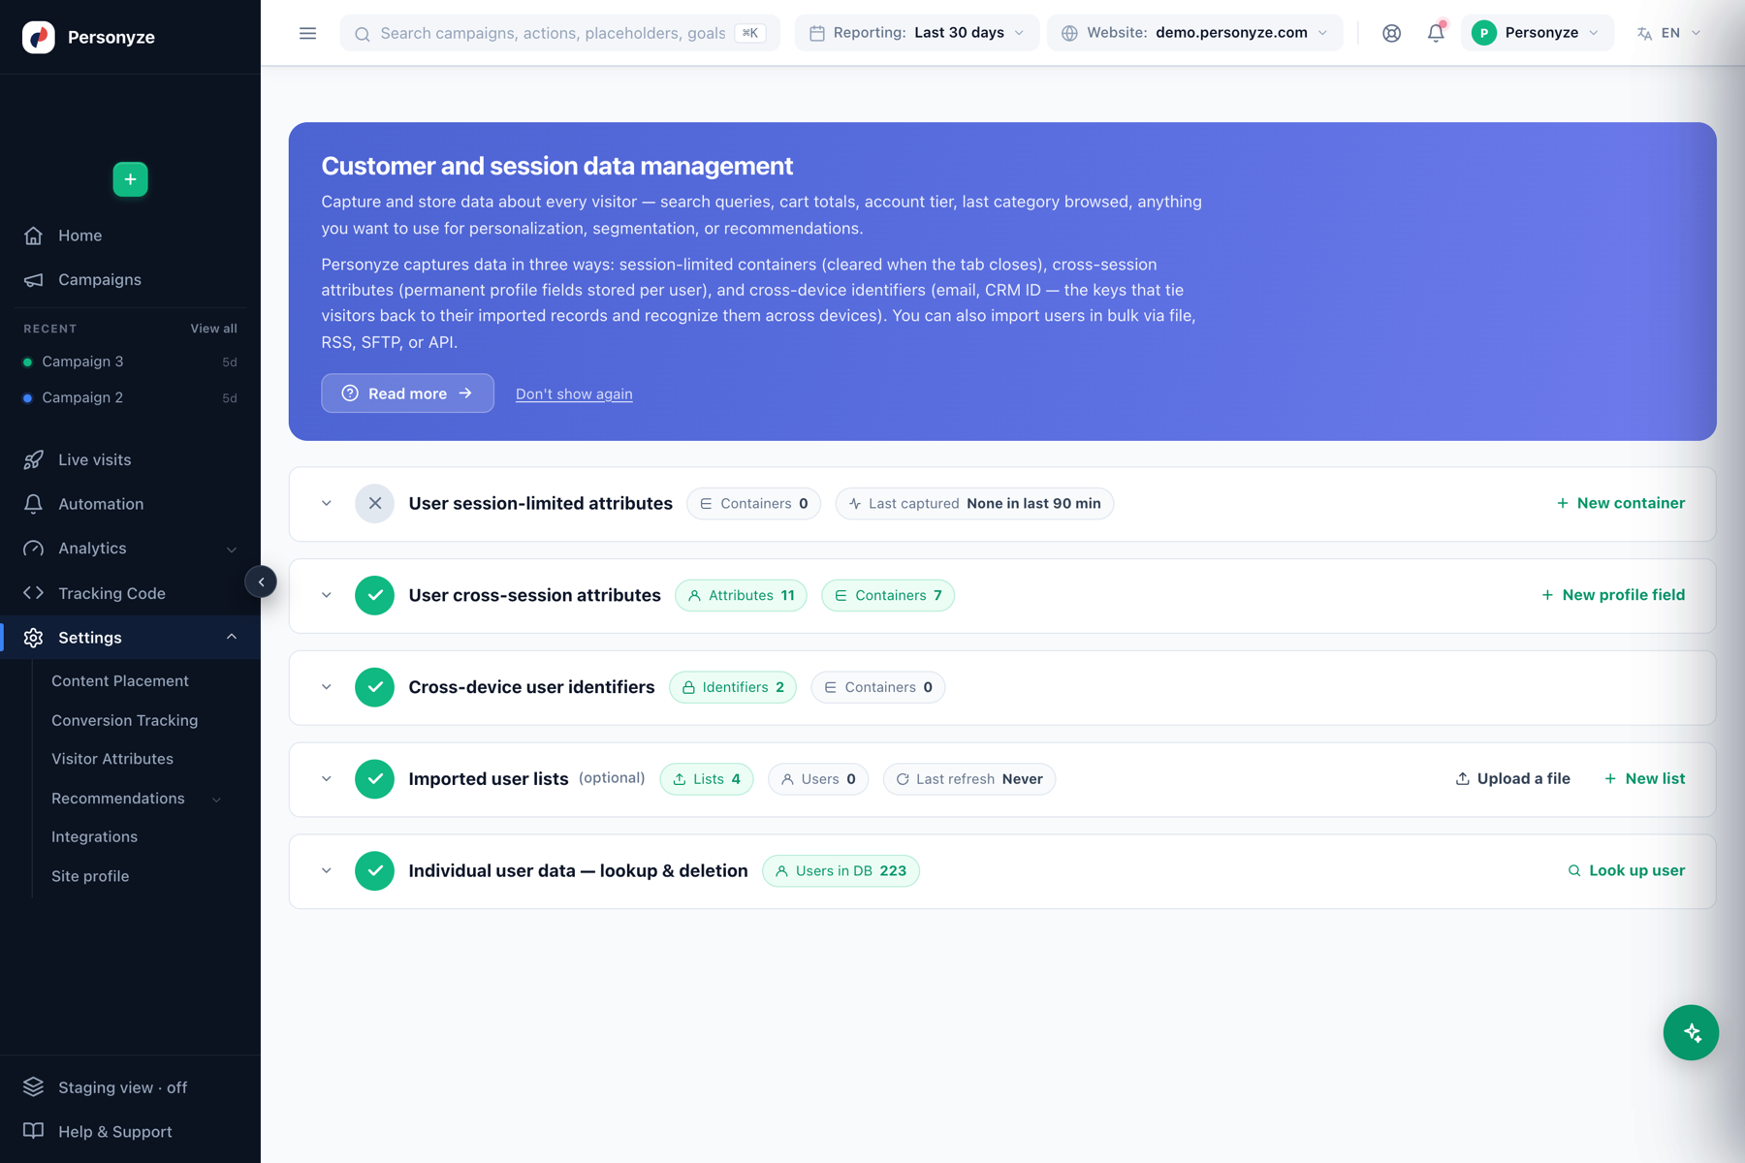Click the Users in DB 223 badge
This screenshot has width=1745, height=1163.
click(x=841, y=870)
